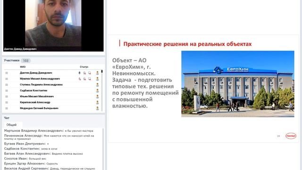Check the box for Садбаков Константин participant
The width and height of the screenshot is (302, 170).
click(x=7, y=91)
